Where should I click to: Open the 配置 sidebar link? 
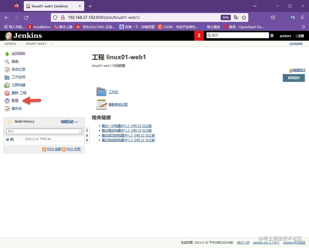click(15, 101)
